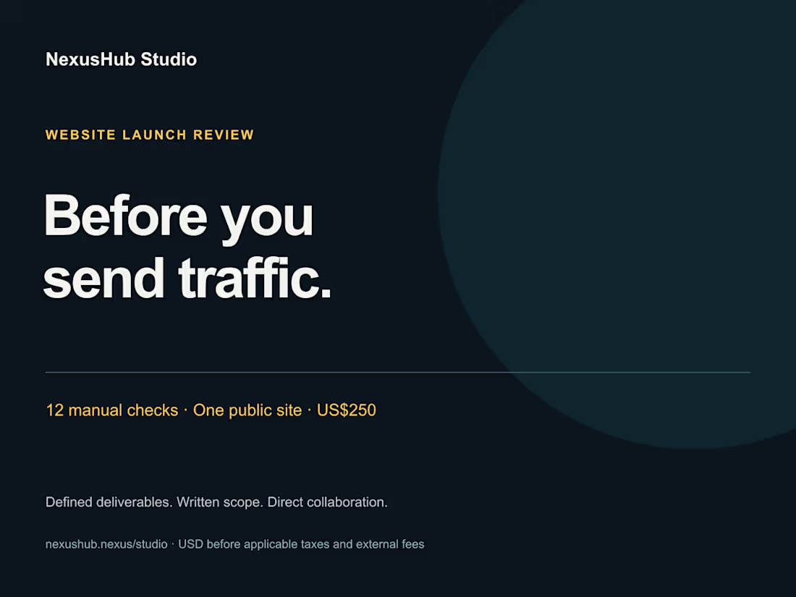Open the nexushub.nexus/studio link
The height and width of the screenshot is (597, 796).
(x=106, y=544)
